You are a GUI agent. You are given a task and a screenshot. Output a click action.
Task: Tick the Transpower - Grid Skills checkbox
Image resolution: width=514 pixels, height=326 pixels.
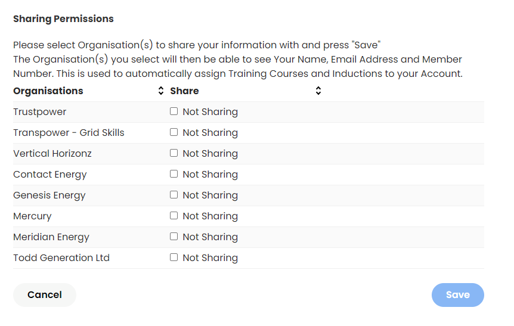(x=174, y=132)
